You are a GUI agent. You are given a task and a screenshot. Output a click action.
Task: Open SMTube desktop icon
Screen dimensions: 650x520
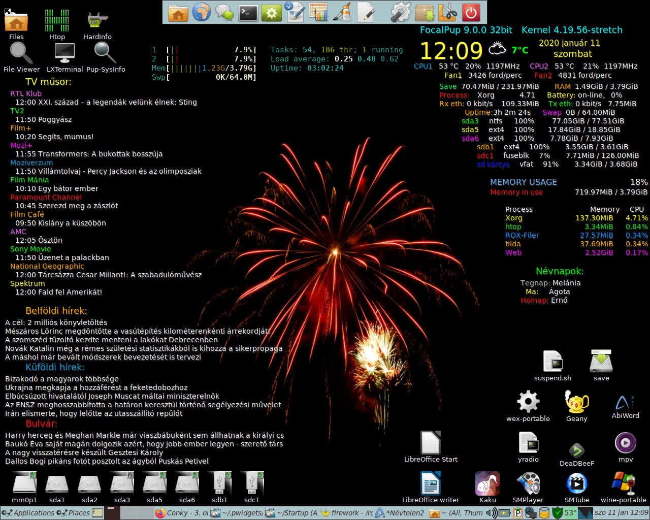[577, 487]
